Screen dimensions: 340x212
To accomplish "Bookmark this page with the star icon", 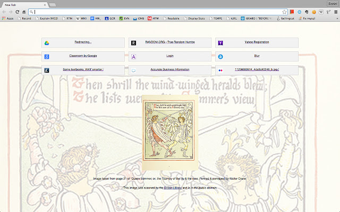I will point(284,12).
